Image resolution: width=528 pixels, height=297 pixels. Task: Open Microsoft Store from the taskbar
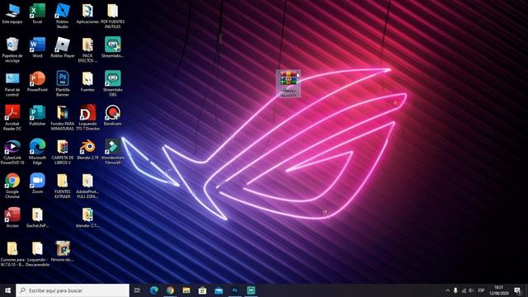pyautogui.click(x=202, y=290)
